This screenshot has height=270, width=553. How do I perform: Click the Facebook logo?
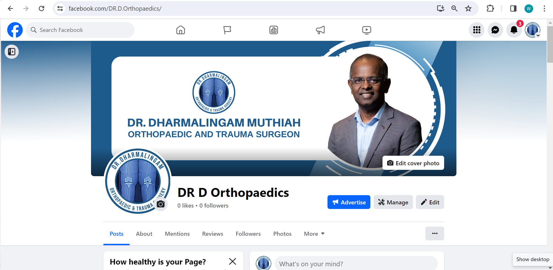point(15,30)
